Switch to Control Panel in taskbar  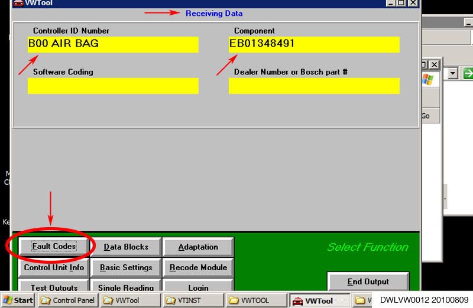pos(68,300)
